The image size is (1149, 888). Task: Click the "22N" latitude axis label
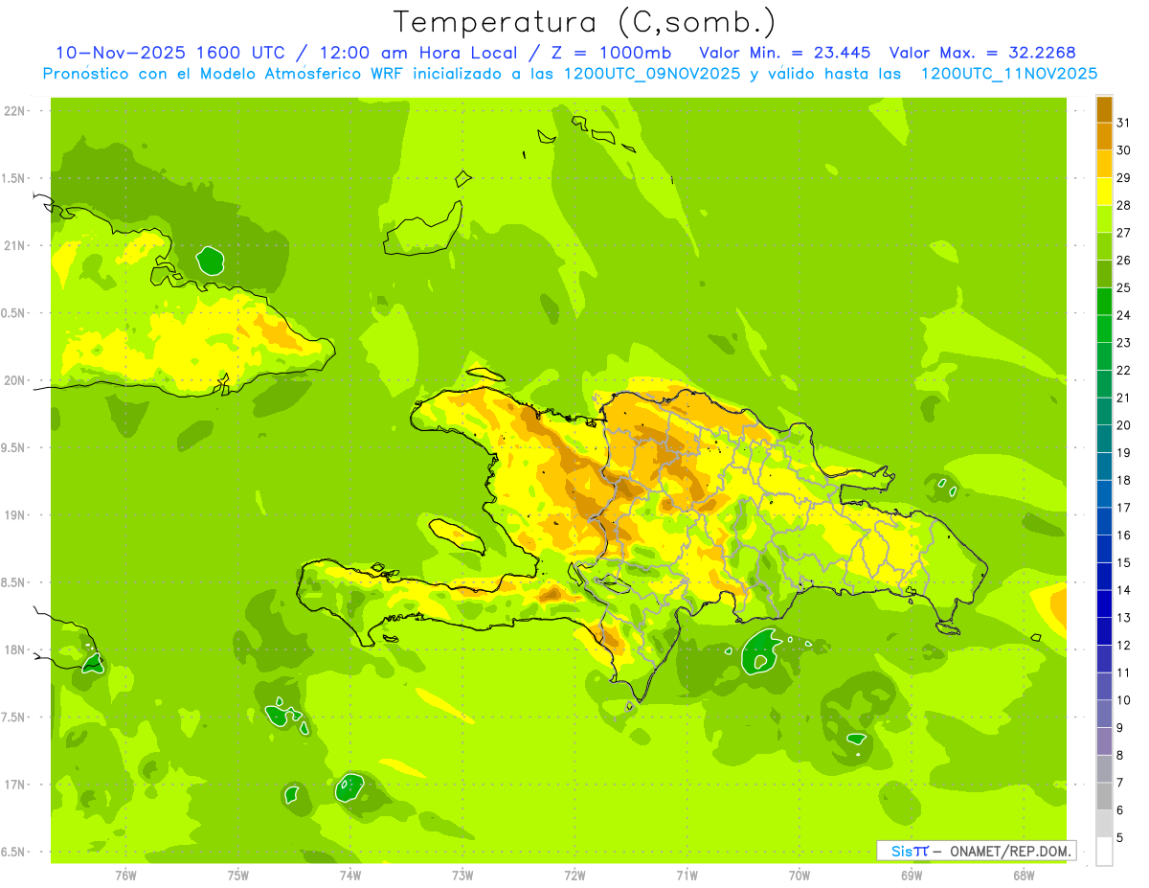pos(15,111)
